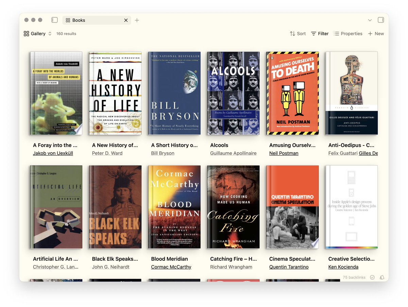Image resolution: width=408 pixels, height=307 pixels.
Task: Click the title 'Creative Selectio...'
Action: click(x=351, y=259)
